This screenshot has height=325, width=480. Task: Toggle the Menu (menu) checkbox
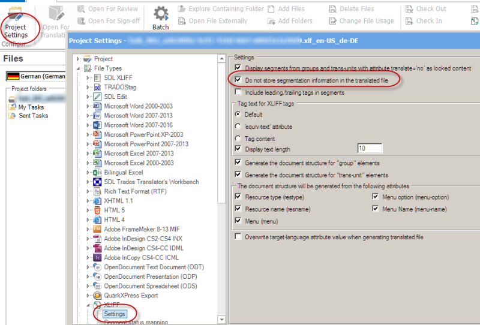coord(238,221)
